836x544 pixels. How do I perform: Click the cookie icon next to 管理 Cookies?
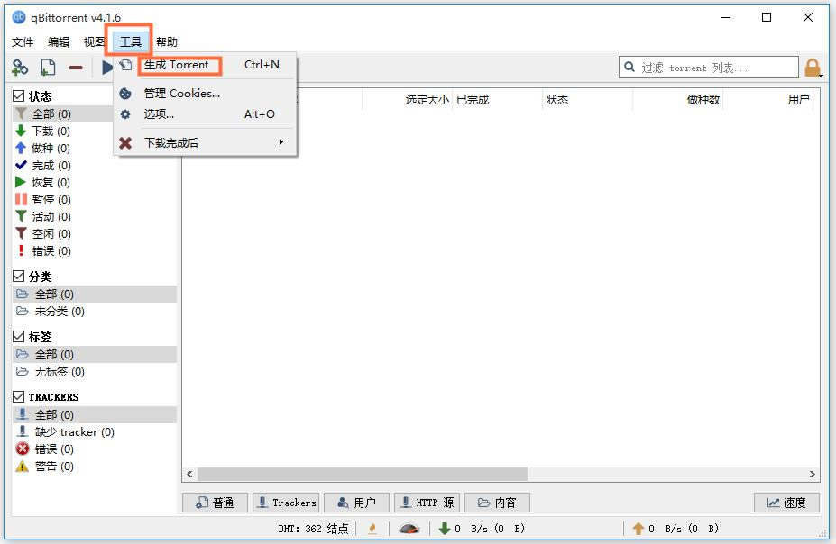coord(125,94)
